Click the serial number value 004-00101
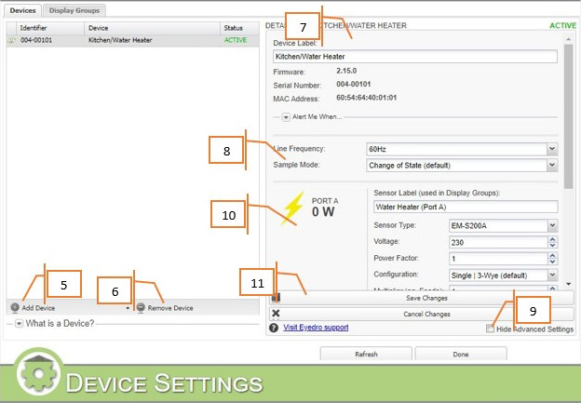Screen dimensions: 581x403 coord(354,84)
